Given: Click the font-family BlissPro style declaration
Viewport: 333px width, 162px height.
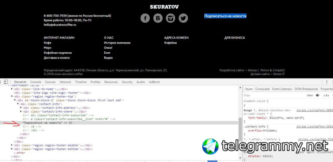Looking at the screenshot, I should click(276, 118).
